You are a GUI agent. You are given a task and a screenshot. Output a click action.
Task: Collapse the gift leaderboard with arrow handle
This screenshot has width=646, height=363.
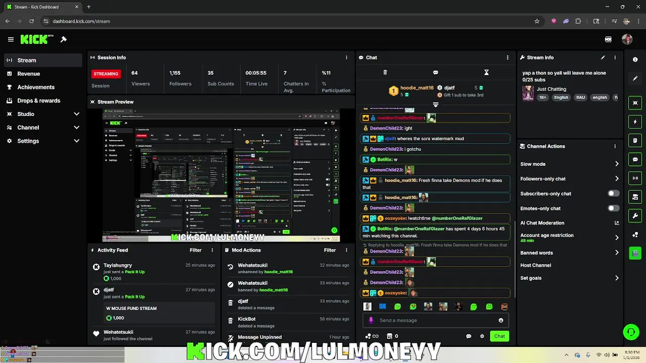point(436,105)
